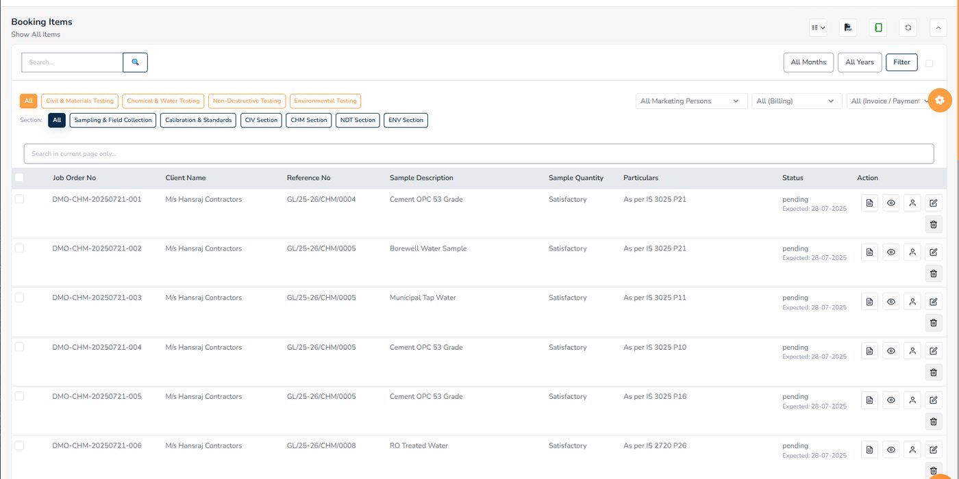Switch to Chemical & Water Testing tab

tap(163, 101)
